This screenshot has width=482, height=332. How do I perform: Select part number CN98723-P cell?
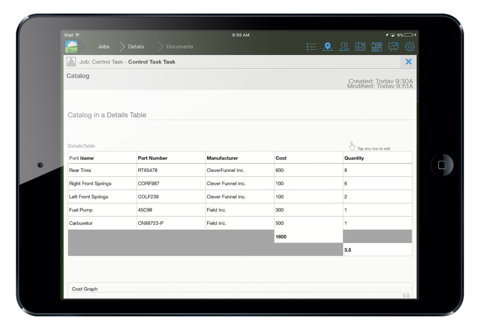tap(171, 223)
